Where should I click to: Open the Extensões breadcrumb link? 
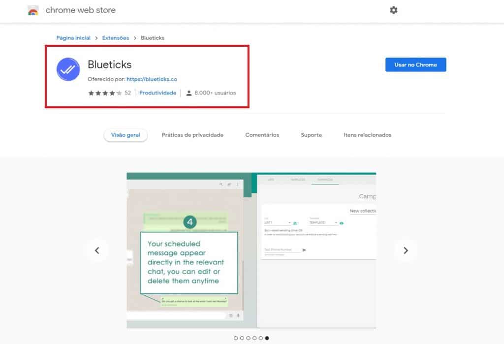[115, 38]
